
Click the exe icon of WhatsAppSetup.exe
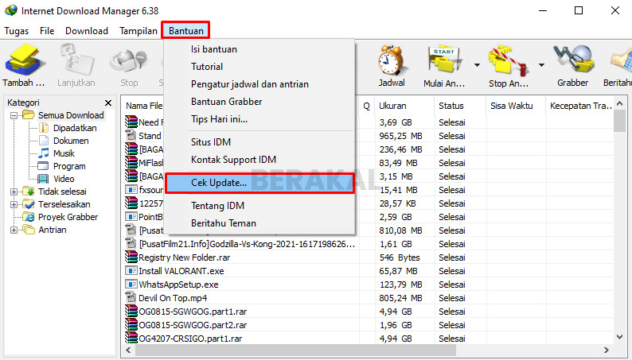click(131, 284)
